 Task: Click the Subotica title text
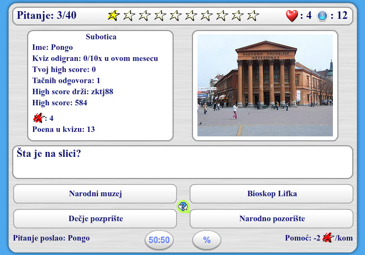coord(101,37)
